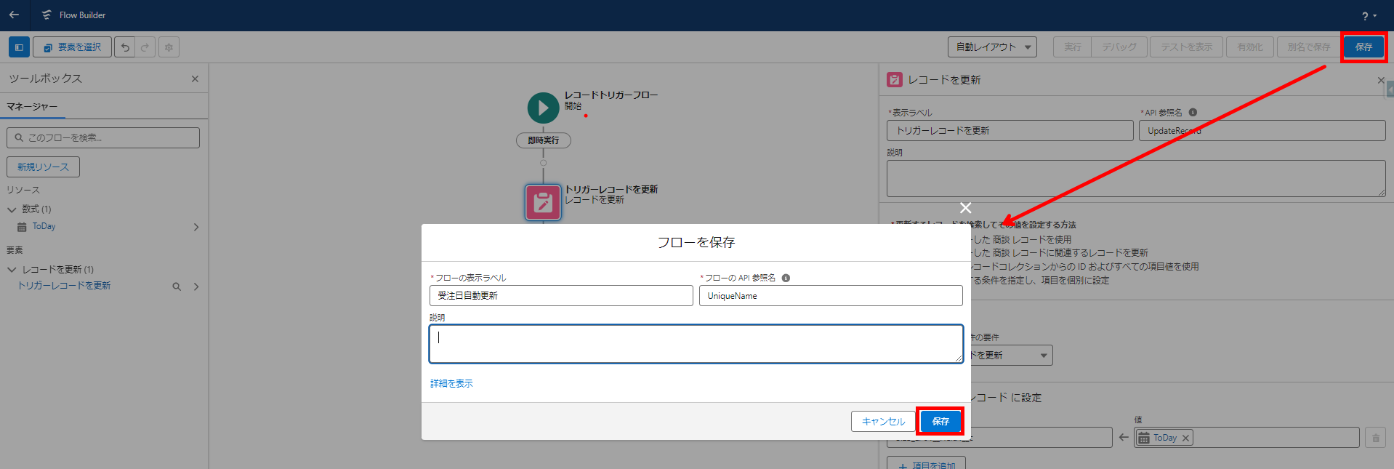Image resolution: width=1394 pixels, height=469 pixels.
Task: Click the locate magnifier for トリガーレコードを更新
Action: pyautogui.click(x=177, y=286)
